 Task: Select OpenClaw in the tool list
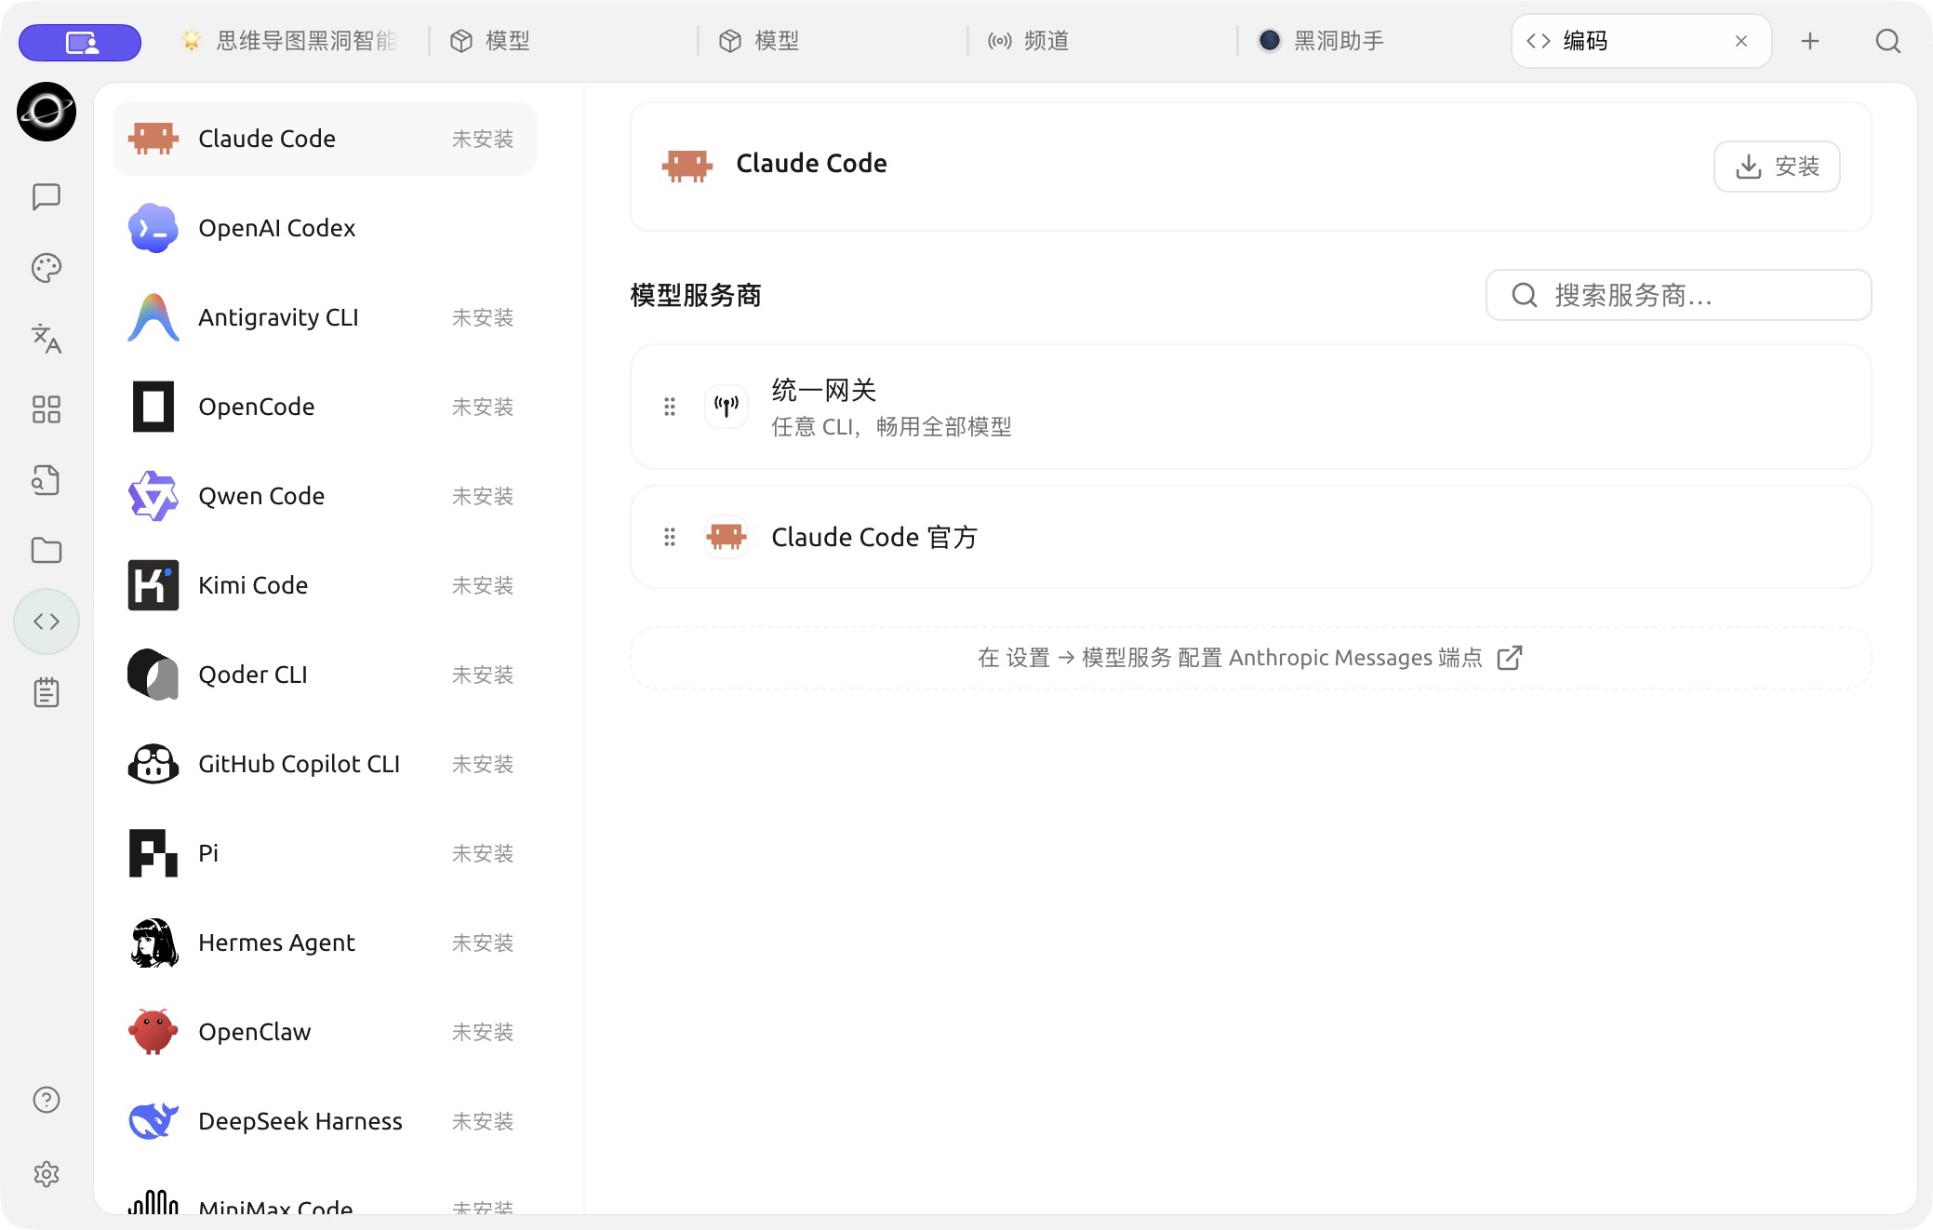(324, 1032)
